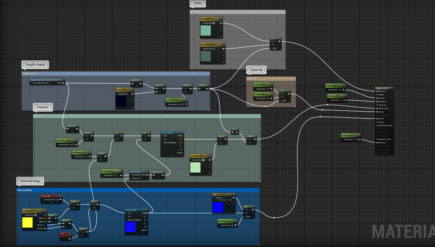Click the red R output of Caustic Texture Sample
Screen dimensions: 435x247
point(182,139)
